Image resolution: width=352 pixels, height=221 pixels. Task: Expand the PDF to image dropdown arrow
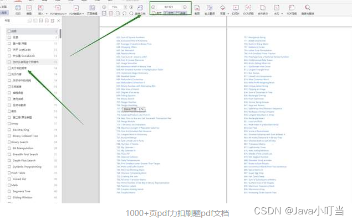pyautogui.click(x=83, y=14)
